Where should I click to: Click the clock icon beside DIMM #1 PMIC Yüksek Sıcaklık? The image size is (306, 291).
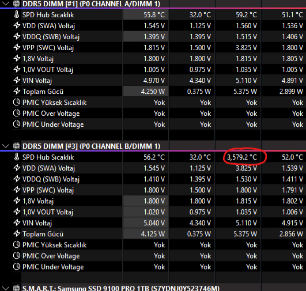coord(17,102)
